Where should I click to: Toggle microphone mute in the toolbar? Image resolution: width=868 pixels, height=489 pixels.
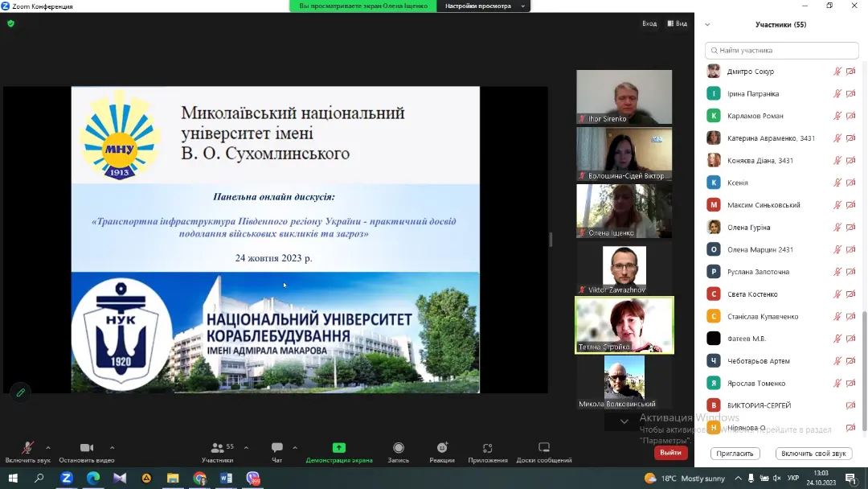pyautogui.click(x=27, y=448)
